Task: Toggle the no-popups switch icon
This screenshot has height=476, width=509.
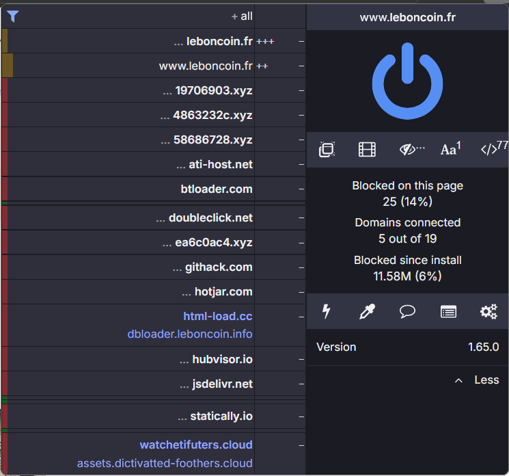Action: [x=327, y=150]
